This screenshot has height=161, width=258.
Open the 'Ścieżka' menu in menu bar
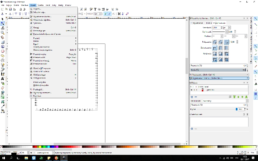(41, 5)
